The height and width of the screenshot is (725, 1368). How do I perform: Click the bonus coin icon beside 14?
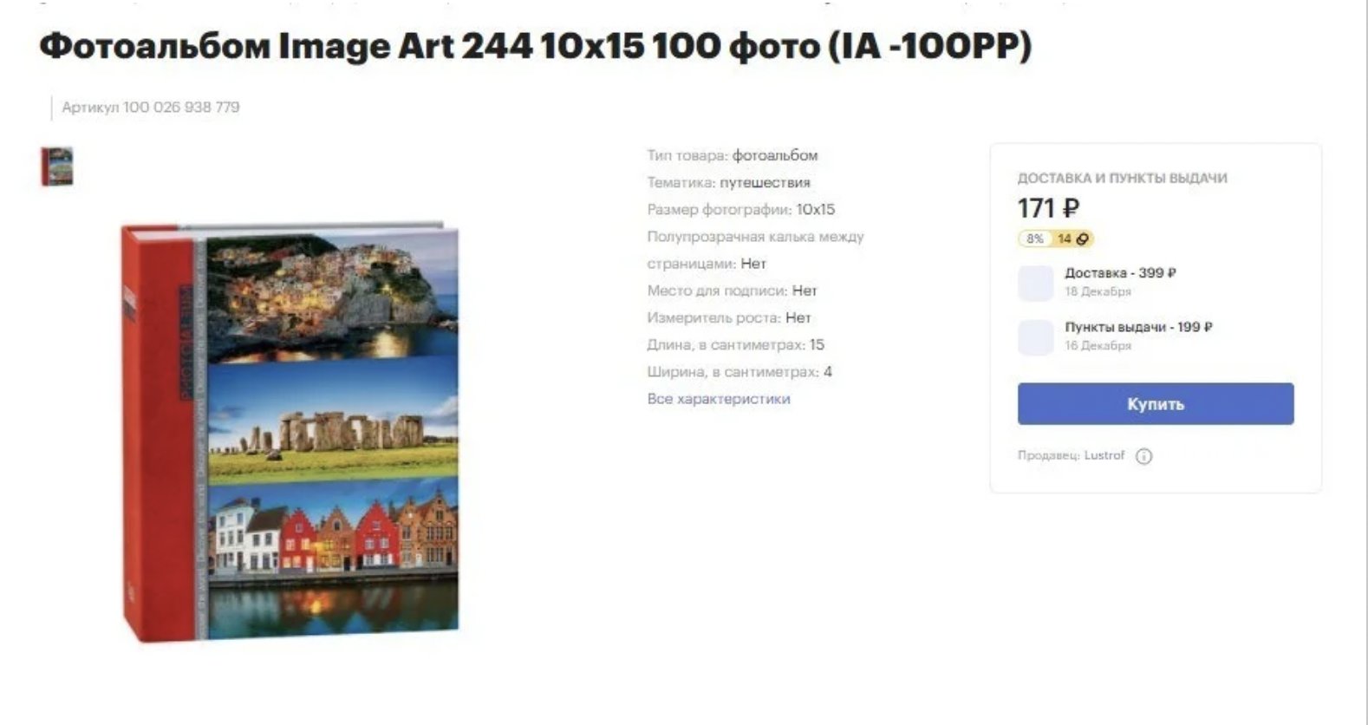tap(1083, 238)
